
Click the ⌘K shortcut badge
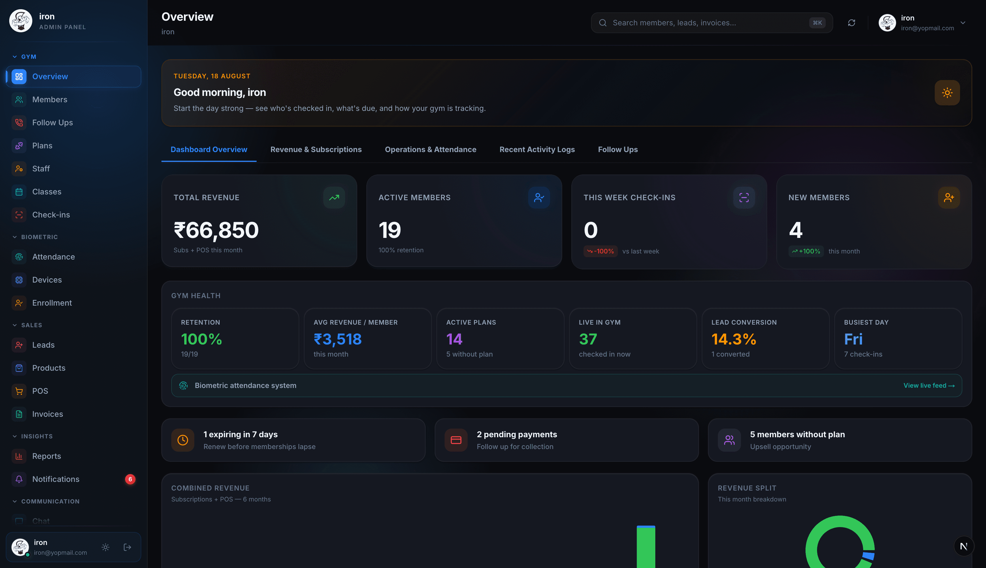817,23
